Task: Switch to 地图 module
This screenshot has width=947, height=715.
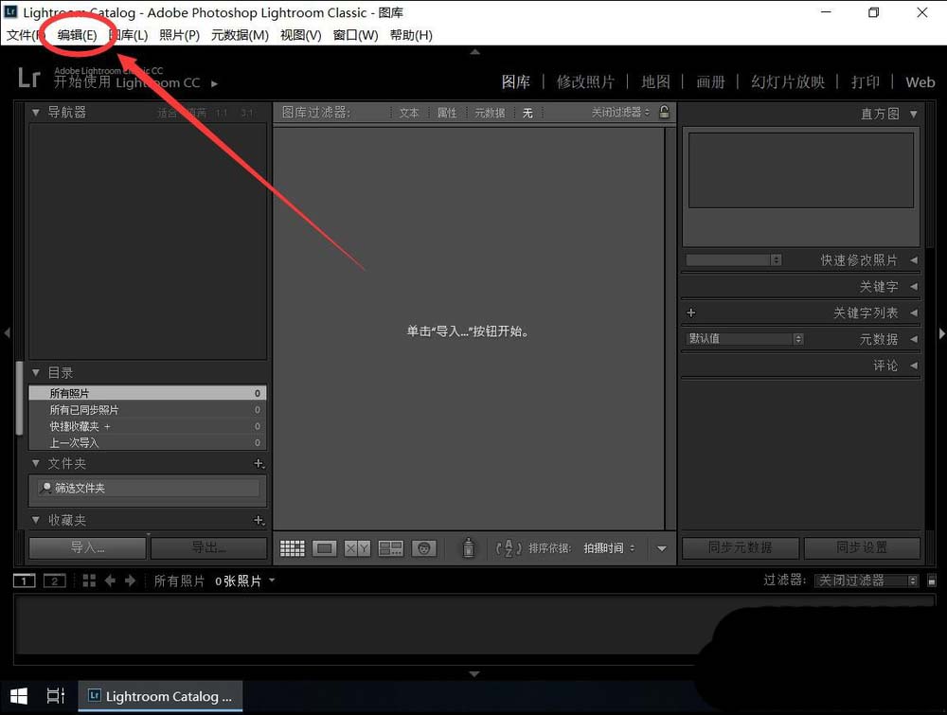Action: tap(656, 82)
